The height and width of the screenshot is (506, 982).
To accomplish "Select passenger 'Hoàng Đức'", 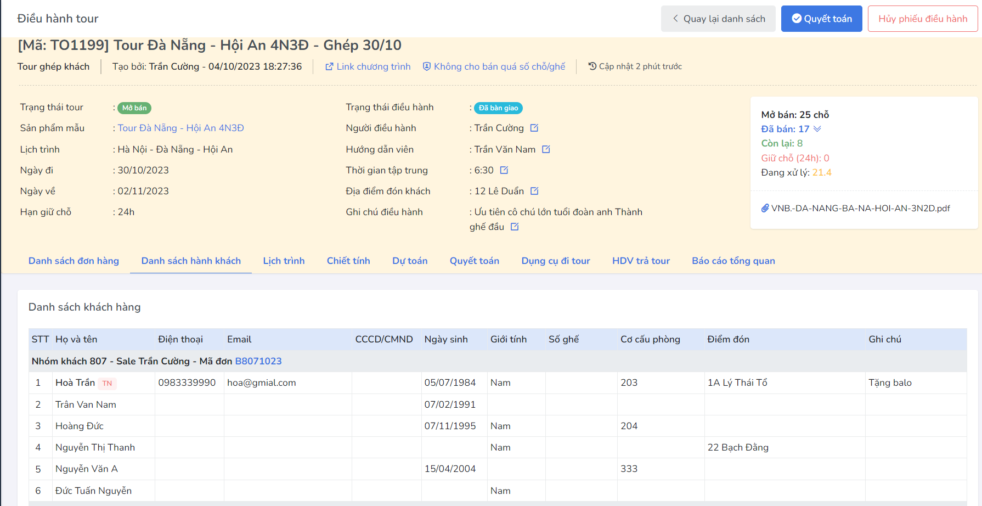I will 79,426.
